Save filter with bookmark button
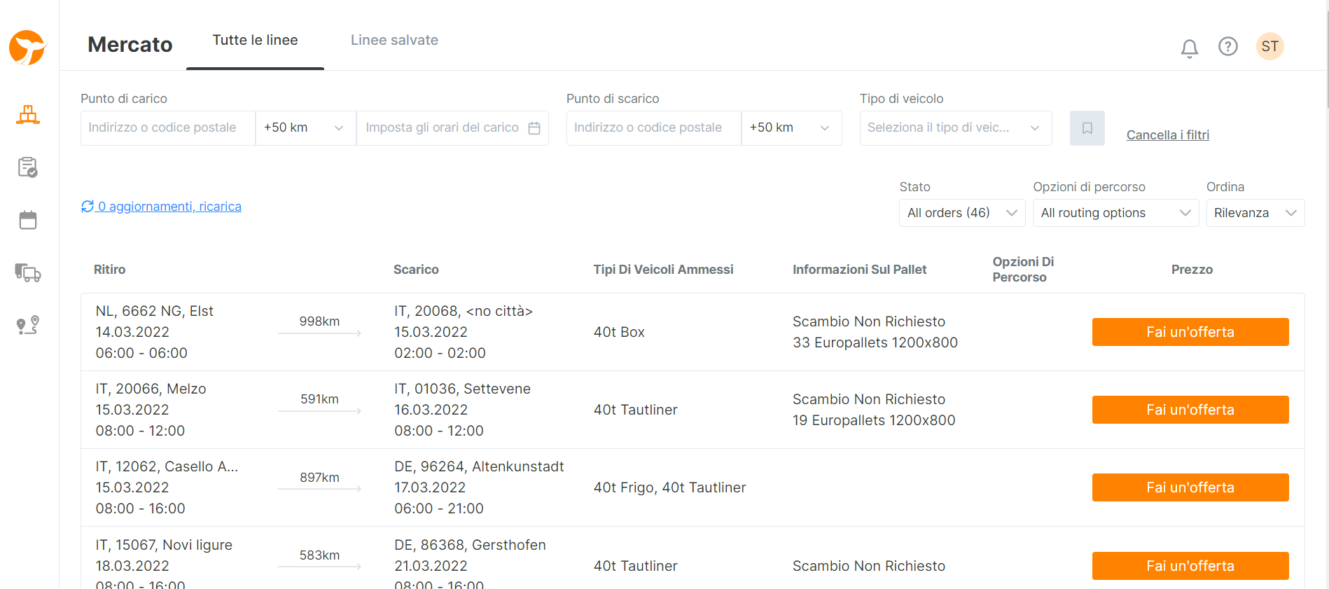The image size is (1329, 589). pyautogui.click(x=1087, y=128)
